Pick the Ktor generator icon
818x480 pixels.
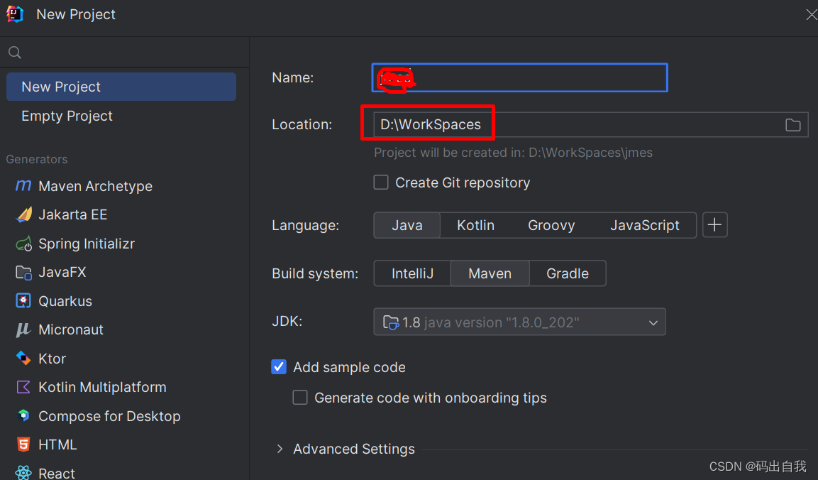[x=23, y=359]
